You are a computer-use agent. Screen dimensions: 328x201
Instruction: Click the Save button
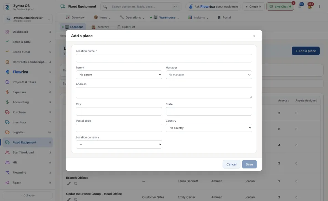249,164
